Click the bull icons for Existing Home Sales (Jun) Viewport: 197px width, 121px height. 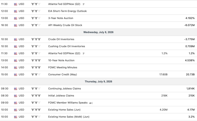click(36, 110)
